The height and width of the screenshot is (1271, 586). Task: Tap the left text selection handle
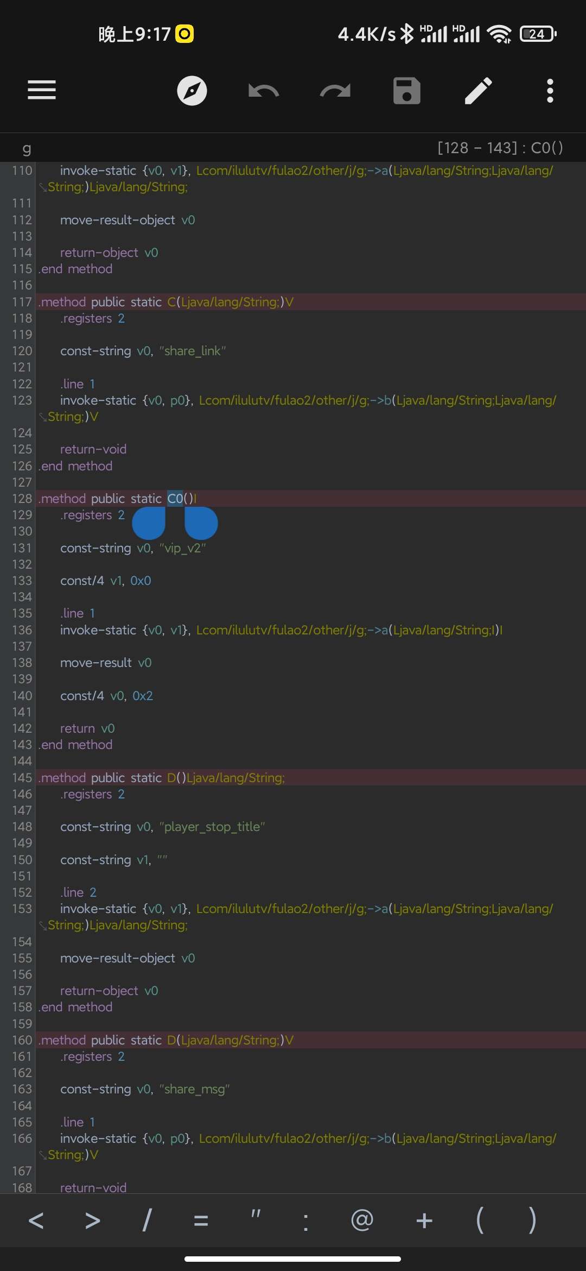(149, 523)
